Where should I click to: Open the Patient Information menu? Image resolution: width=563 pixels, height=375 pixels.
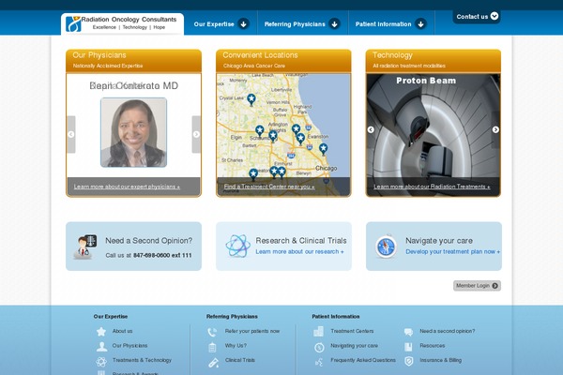coord(383,24)
